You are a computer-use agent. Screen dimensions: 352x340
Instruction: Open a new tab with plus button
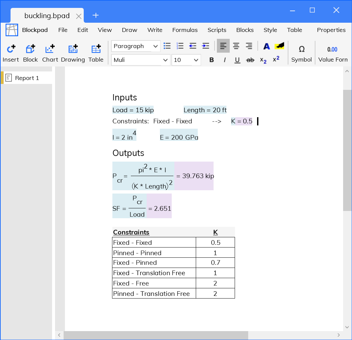tap(96, 15)
